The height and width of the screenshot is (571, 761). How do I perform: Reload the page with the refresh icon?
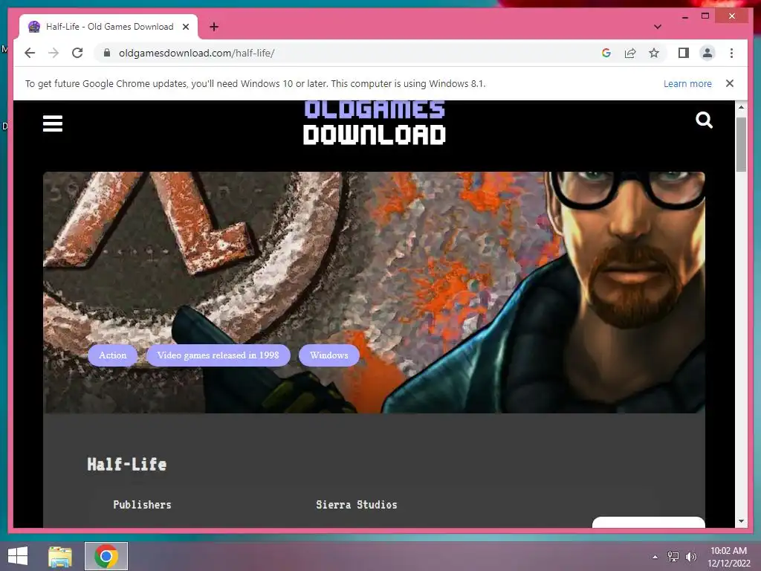tap(77, 53)
